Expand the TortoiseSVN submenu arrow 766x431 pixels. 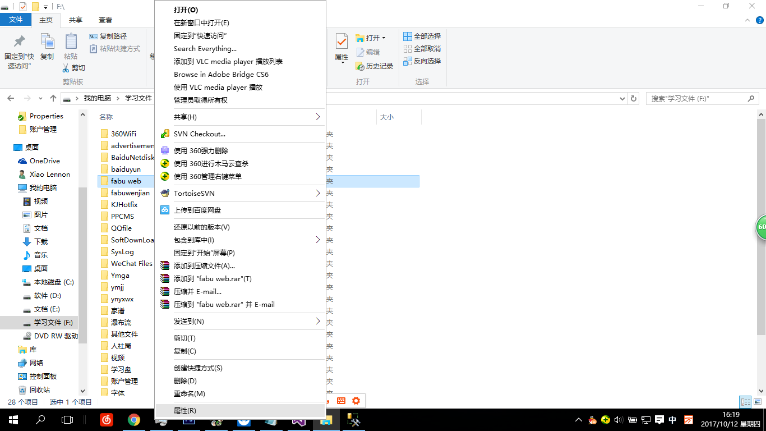pyautogui.click(x=317, y=193)
